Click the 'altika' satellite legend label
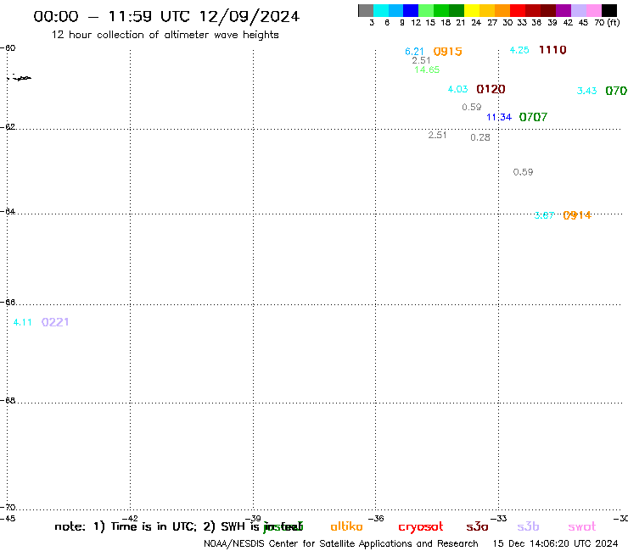 [x=346, y=526]
